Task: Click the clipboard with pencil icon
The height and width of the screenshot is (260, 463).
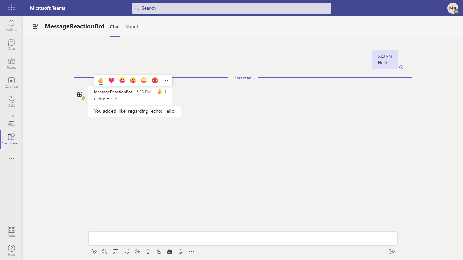Action: click(181, 252)
